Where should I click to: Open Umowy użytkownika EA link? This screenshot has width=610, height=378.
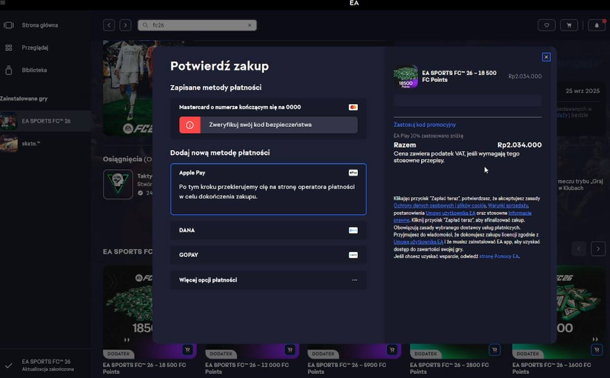pos(451,213)
